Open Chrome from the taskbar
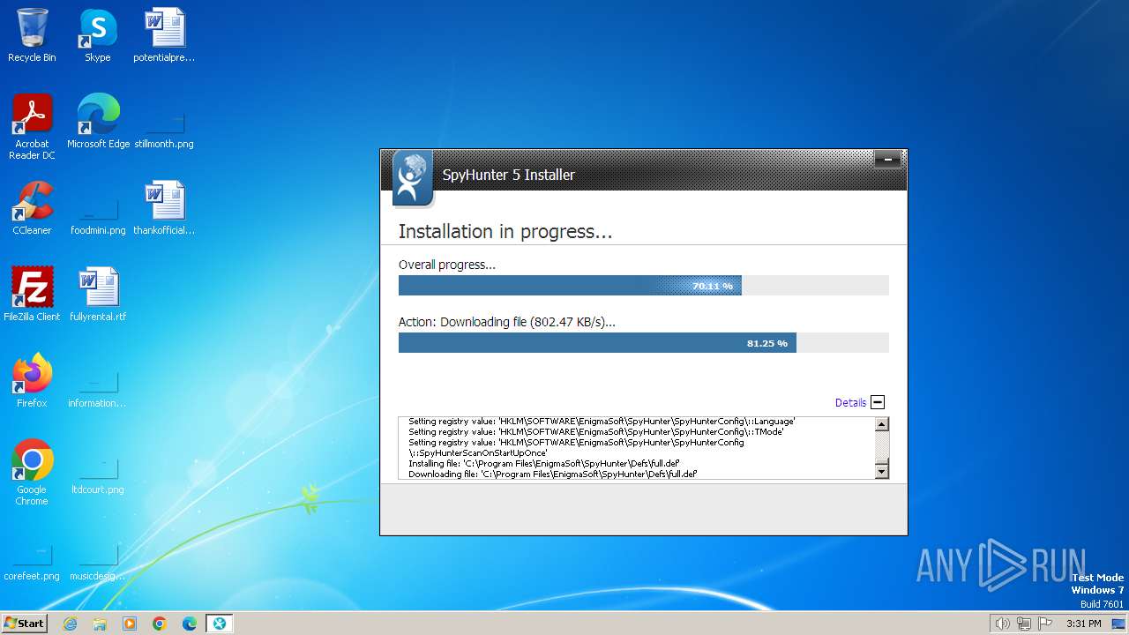This screenshot has height=635, width=1129. (x=160, y=624)
